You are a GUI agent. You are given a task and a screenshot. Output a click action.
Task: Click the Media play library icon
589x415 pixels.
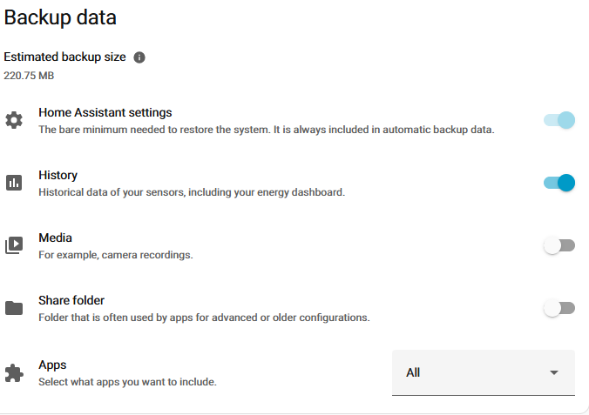[x=14, y=245]
